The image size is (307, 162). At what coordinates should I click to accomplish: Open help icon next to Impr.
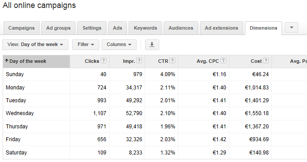tap(139, 61)
